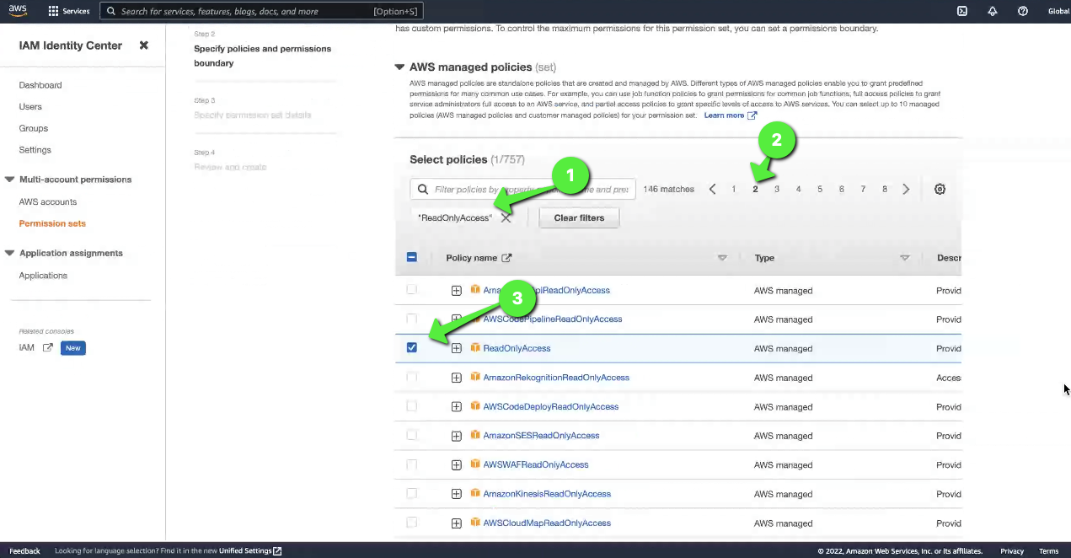Open Permission sets in sidebar
The image size is (1071, 558).
52,223
